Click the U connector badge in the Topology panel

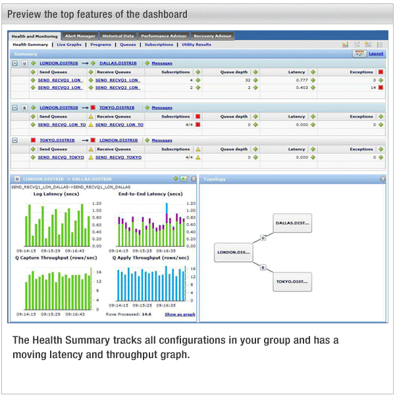pyautogui.click(x=263, y=238)
